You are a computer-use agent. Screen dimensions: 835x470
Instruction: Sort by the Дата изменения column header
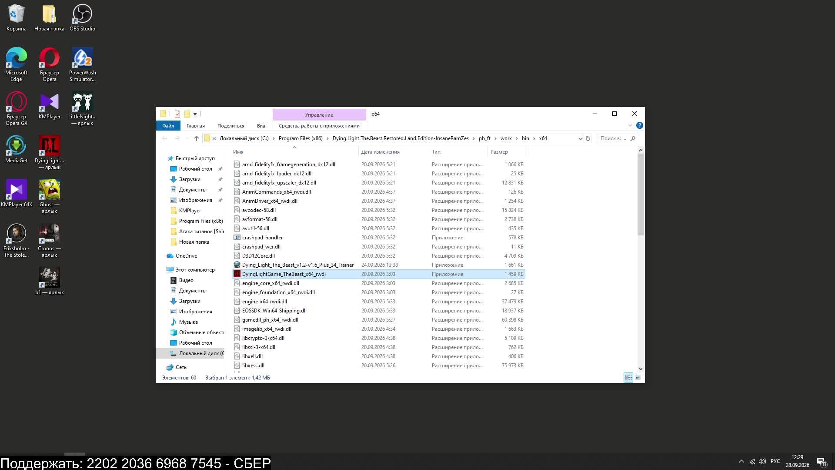point(394,152)
